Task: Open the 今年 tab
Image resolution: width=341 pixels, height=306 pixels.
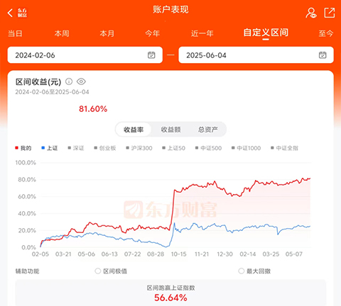Action: [153, 33]
